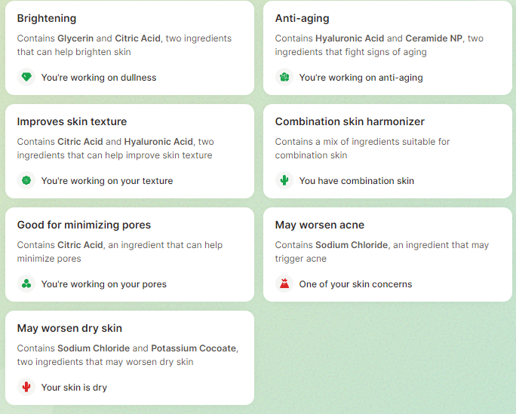The image size is (516, 414).
Task: Click 'One of your skin concerns' label
Action: (x=355, y=284)
